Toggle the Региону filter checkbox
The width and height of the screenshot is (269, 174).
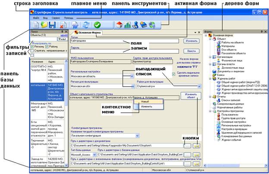pyautogui.click(x=32, y=47)
